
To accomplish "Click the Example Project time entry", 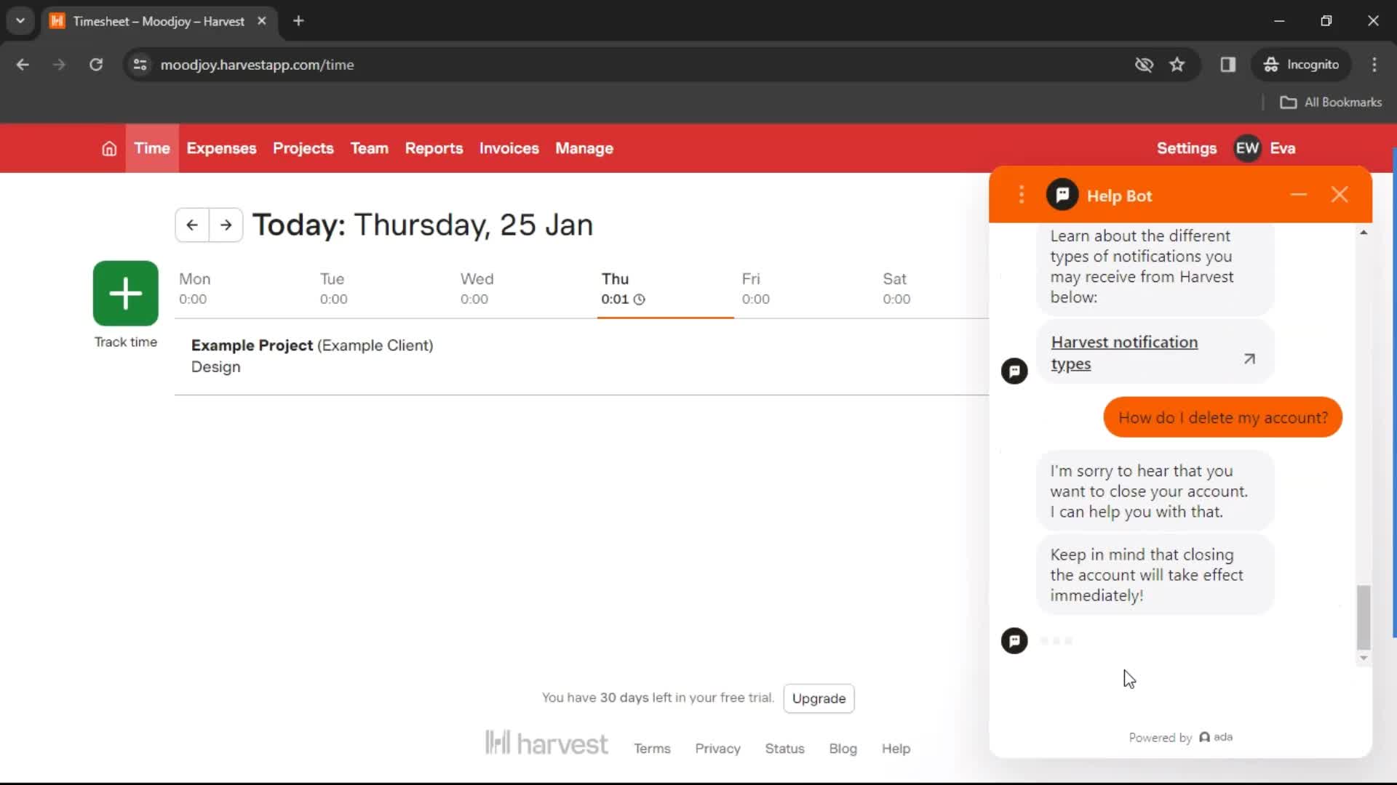I will tap(581, 356).
